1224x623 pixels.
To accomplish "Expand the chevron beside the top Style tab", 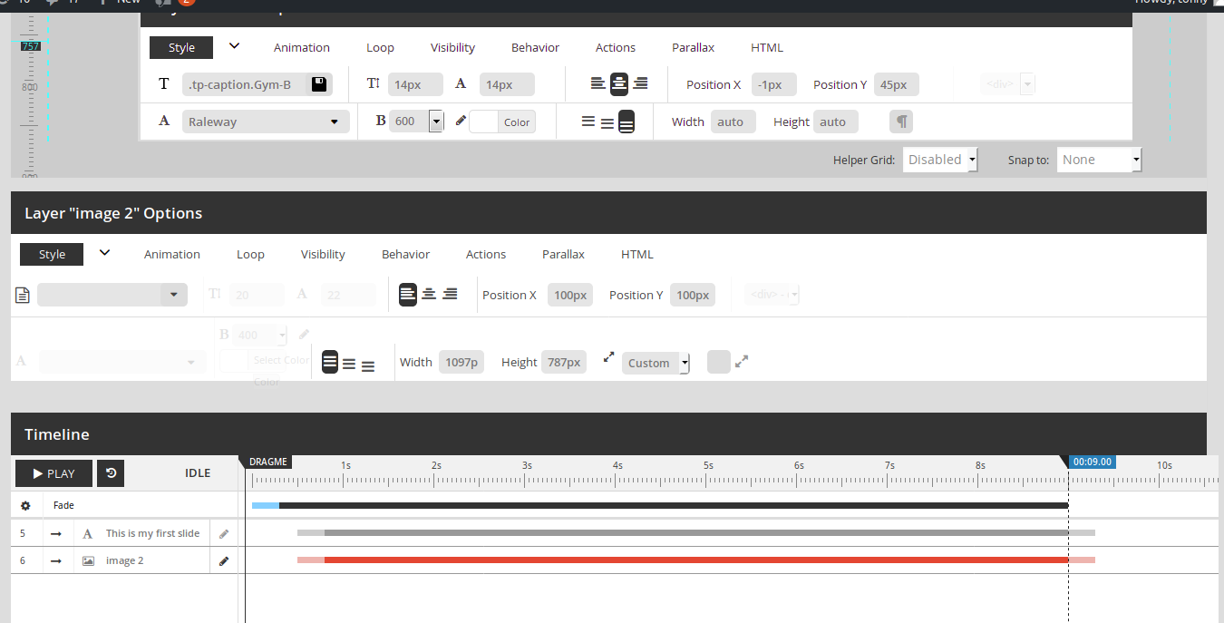I will tap(234, 46).
